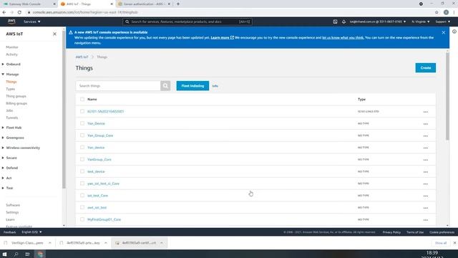The height and width of the screenshot is (258, 458).
Task: Check the box for iot_test_Core
Action: (x=82, y=195)
